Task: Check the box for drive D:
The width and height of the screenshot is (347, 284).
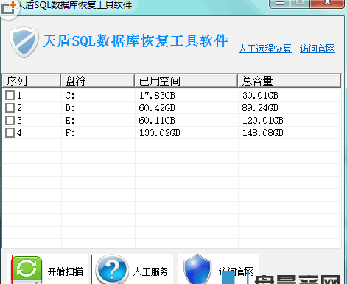Action: [x=10, y=107]
